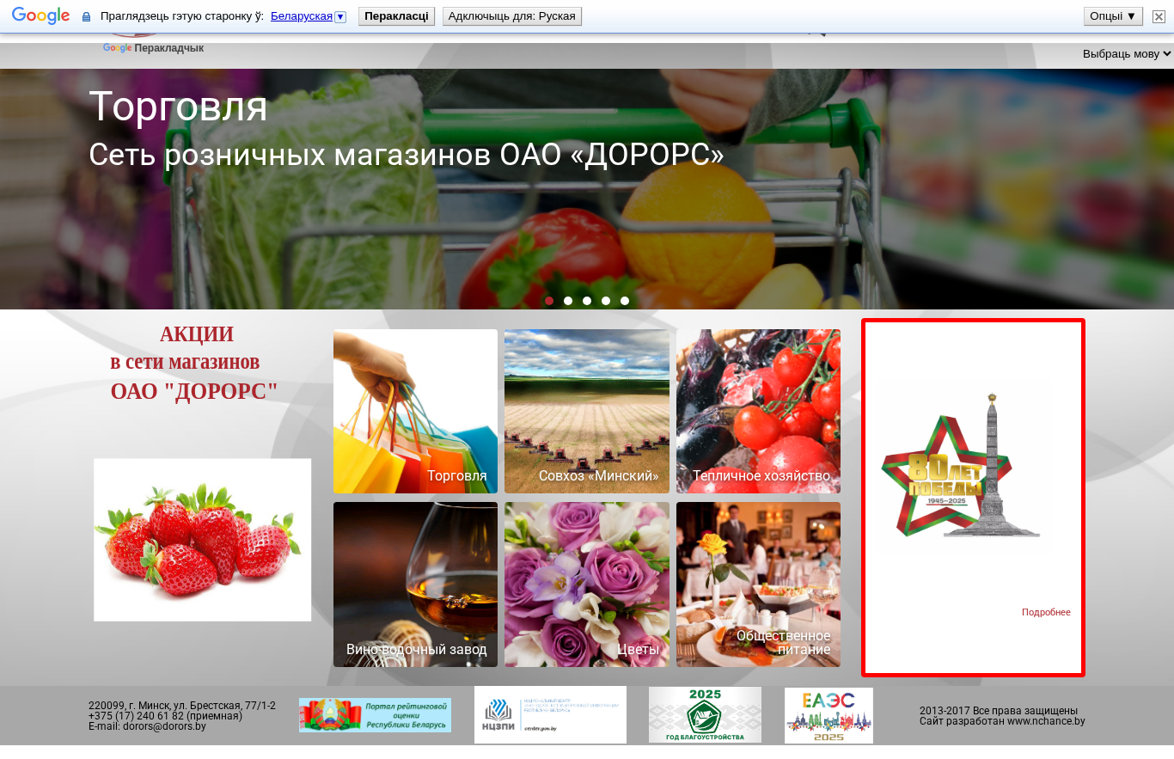Click the АКЦИИ в сети магазинов heading
This screenshot has height=759, width=1174.
pyautogui.click(x=195, y=363)
